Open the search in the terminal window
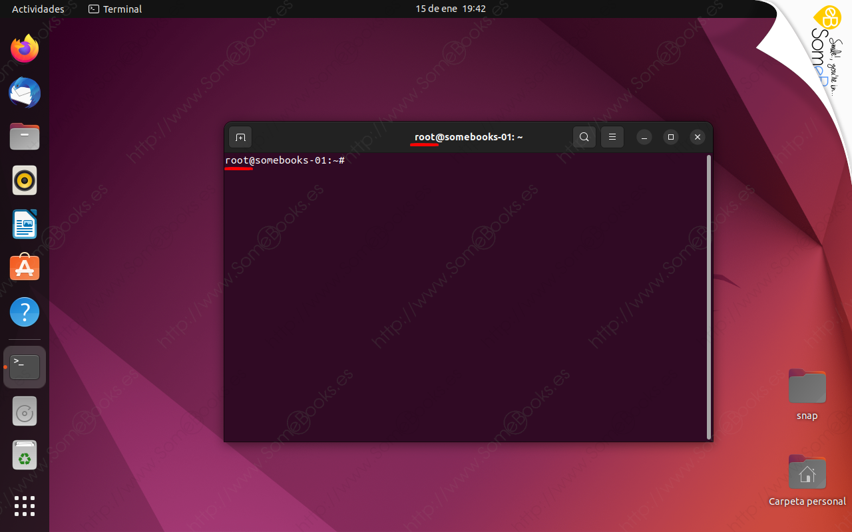The width and height of the screenshot is (852, 532). click(584, 137)
